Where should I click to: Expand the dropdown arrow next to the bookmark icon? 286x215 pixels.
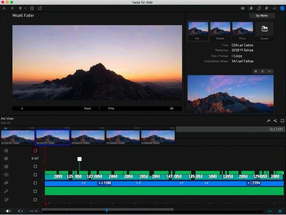(25, 8)
